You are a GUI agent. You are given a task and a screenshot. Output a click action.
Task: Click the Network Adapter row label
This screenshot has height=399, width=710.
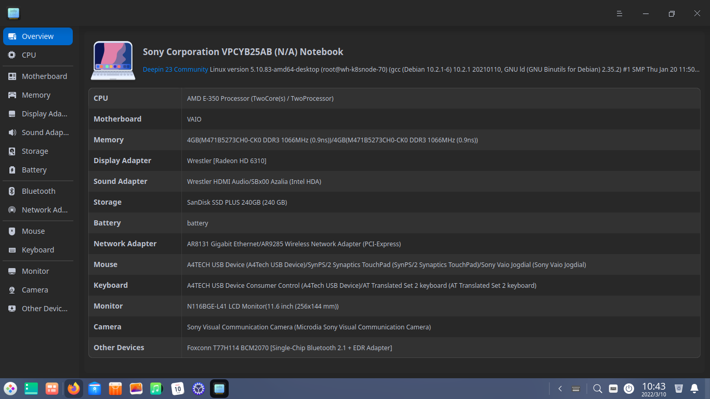[x=125, y=244]
